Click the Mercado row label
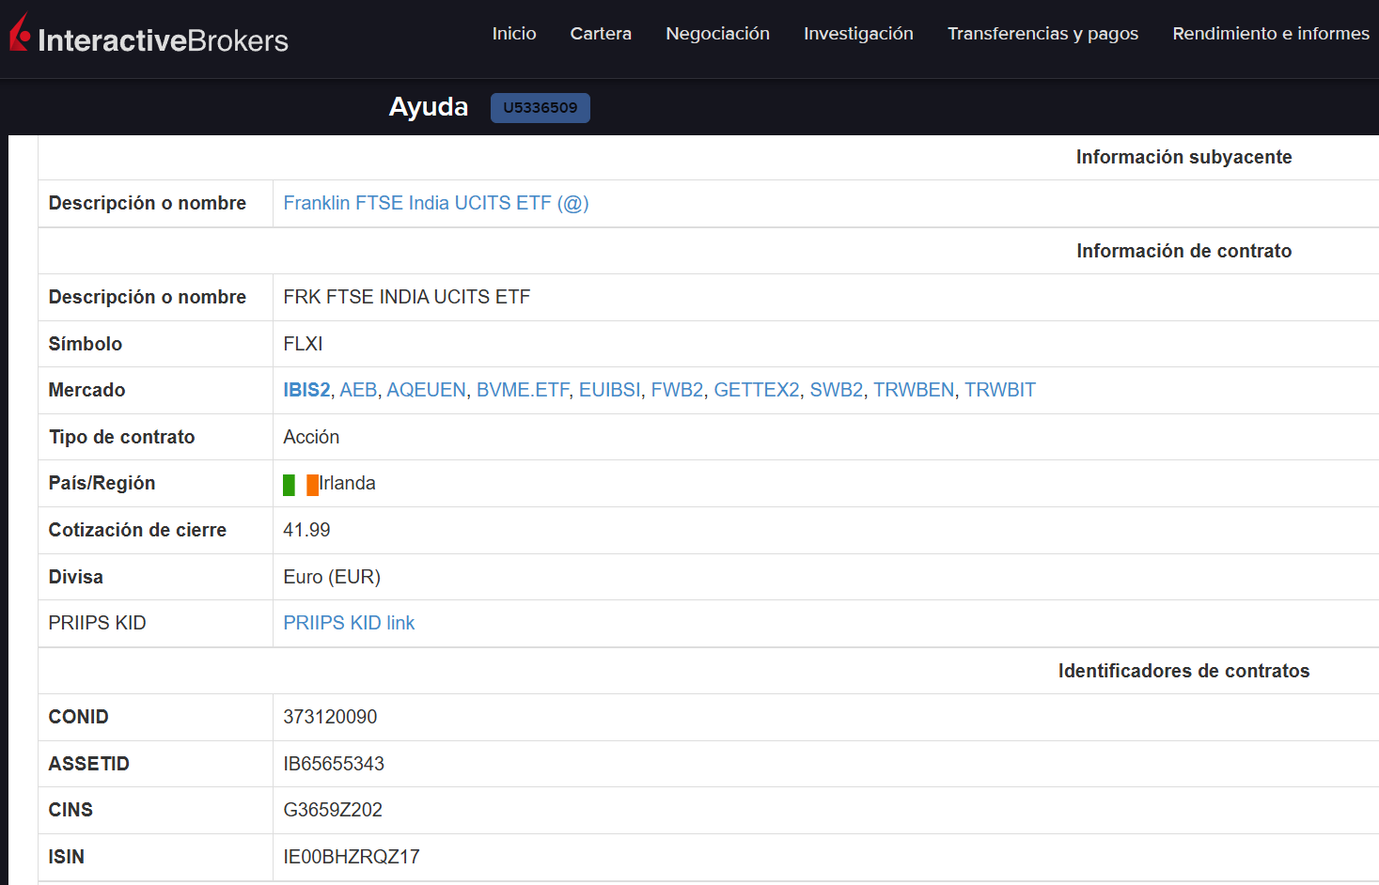 click(x=86, y=390)
